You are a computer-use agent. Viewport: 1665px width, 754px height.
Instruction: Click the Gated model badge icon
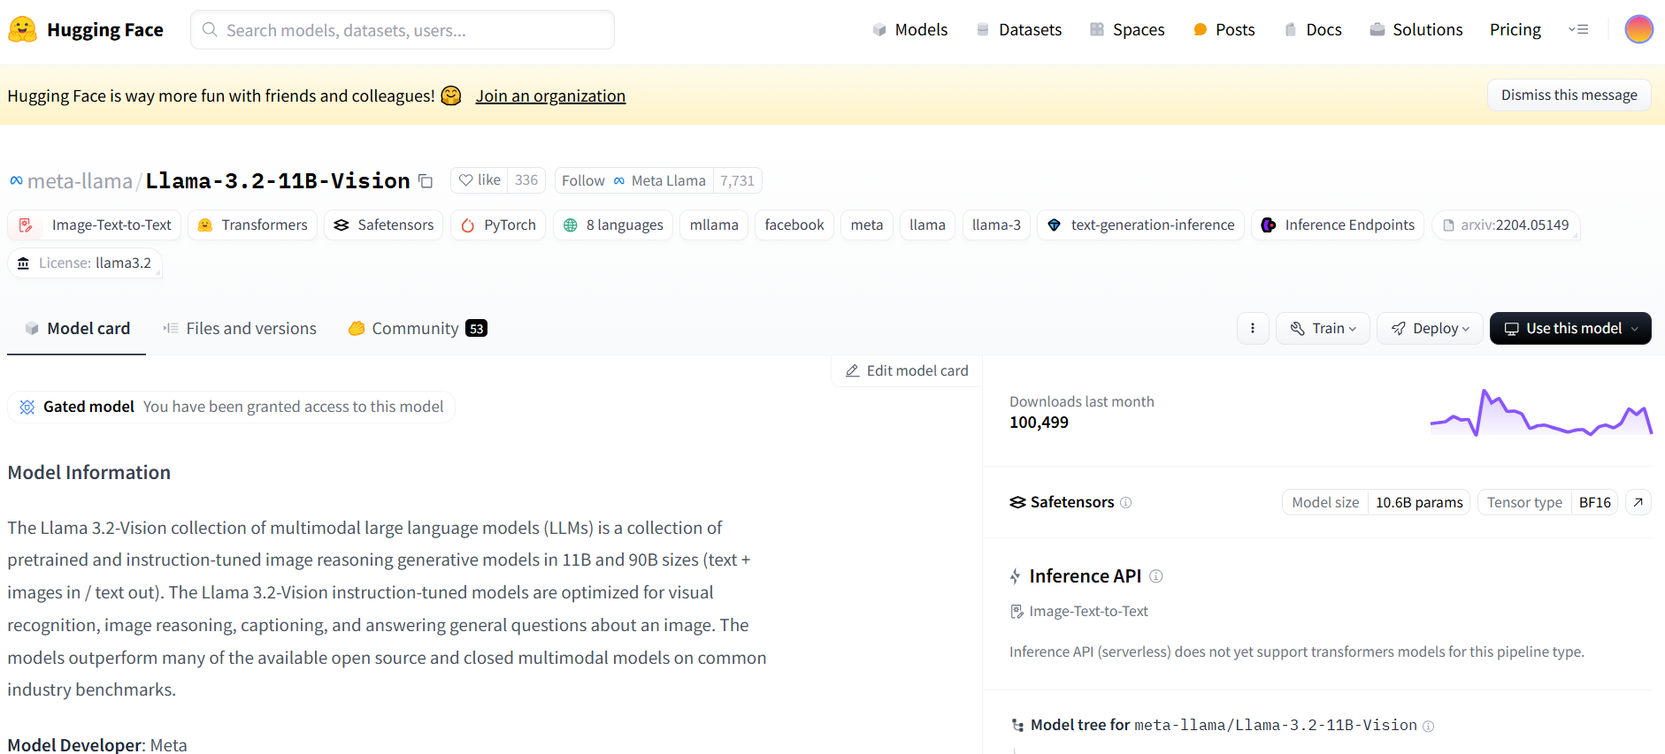27,407
